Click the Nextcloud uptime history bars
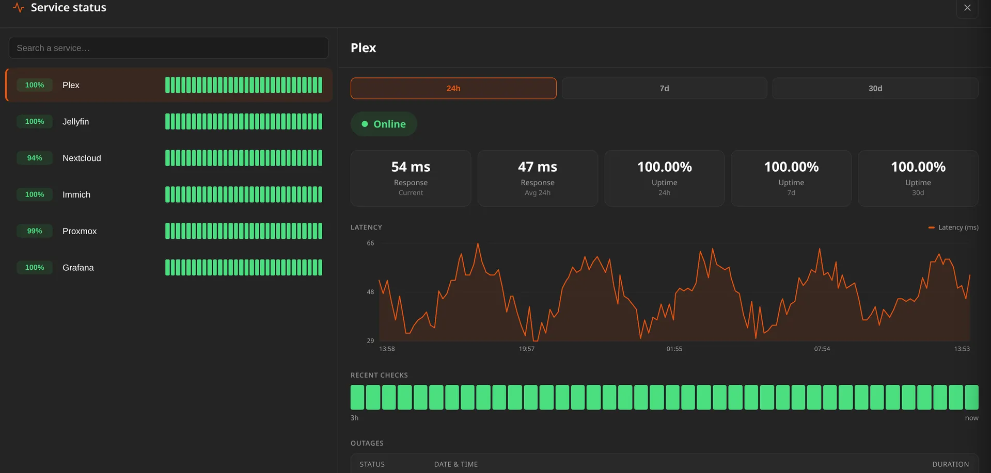The width and height of the screenshot is (991, 473). tap(244, 158)
